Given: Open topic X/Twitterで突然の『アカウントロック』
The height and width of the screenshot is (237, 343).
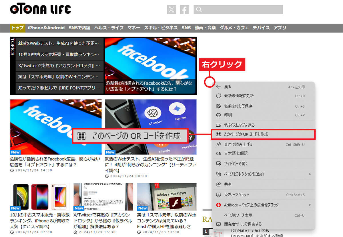Looking at the screenshot, I should click(x=59, y=66).
